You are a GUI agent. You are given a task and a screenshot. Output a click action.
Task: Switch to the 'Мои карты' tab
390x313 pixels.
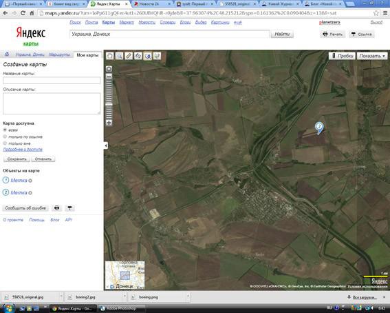pyautogui.click(x=87, y=55)
